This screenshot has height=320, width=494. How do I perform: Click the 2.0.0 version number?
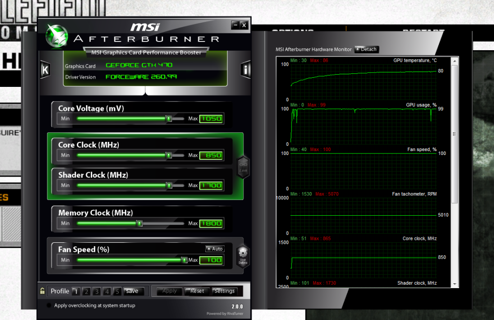237,306
